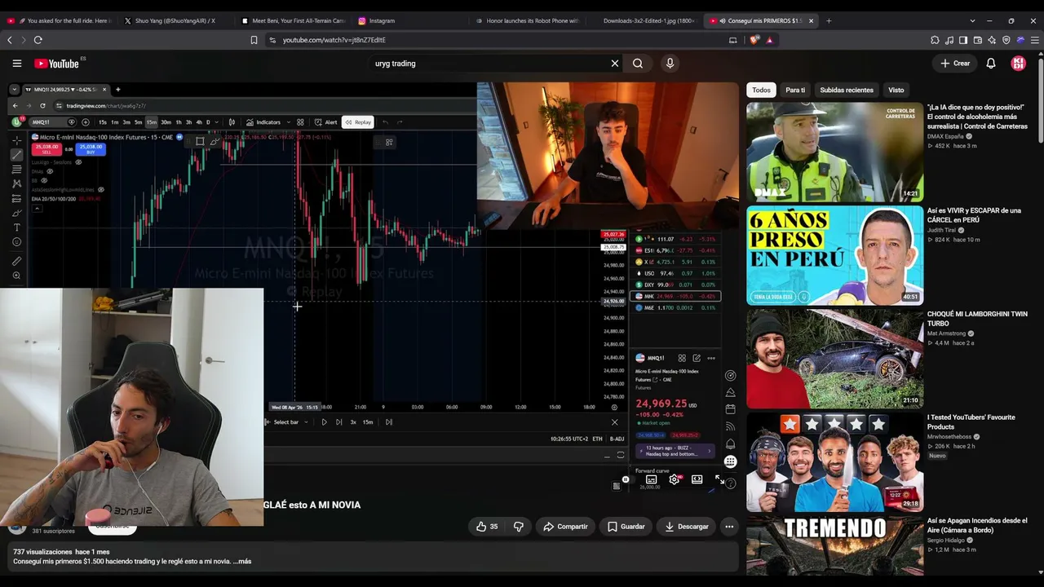Click the blue BUY price button

pyautogui.click(x=91, y=148)
